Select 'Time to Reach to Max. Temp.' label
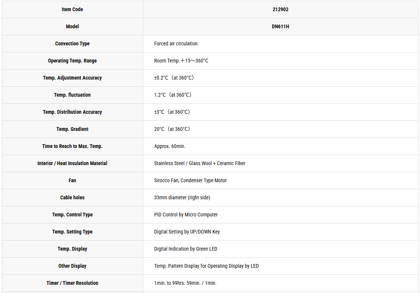The image size is (420, 293). coord(72,146)
